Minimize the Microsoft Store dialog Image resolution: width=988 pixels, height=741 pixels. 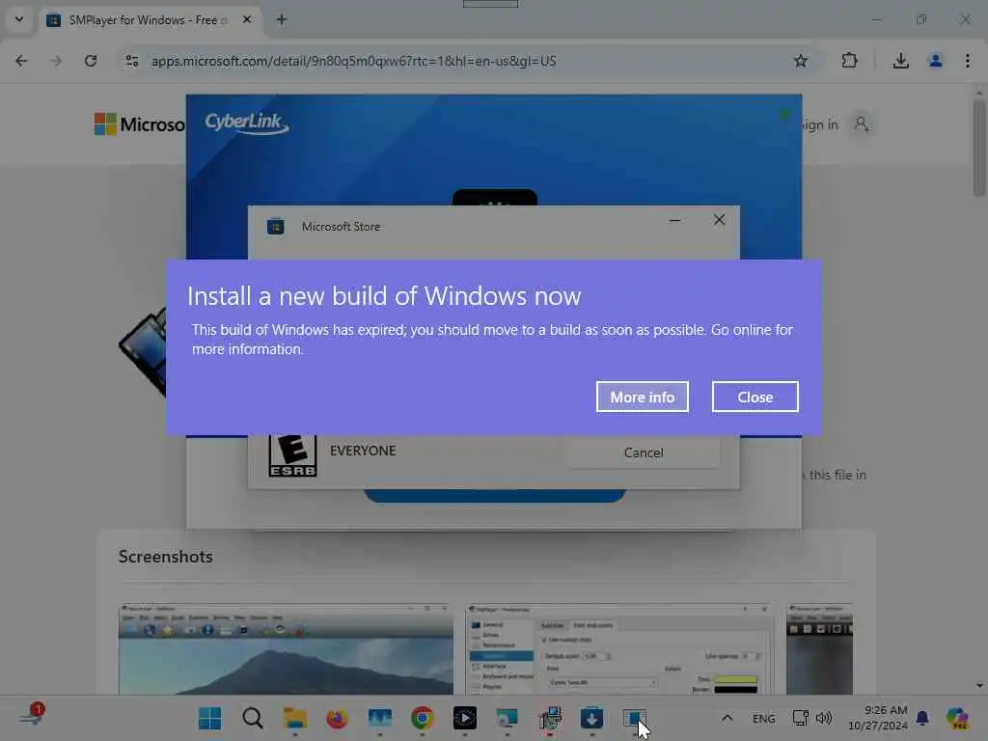674,220
